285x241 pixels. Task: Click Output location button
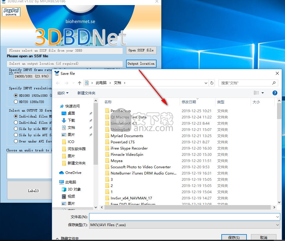141,64
